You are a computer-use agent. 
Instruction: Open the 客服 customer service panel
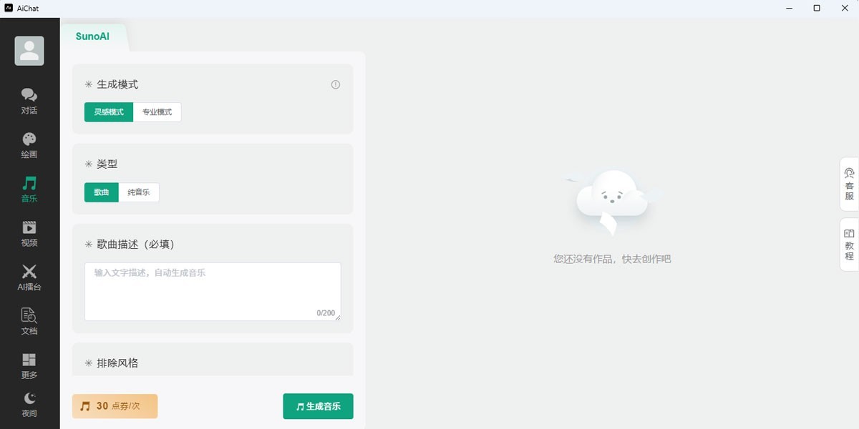tap(850, 184)
